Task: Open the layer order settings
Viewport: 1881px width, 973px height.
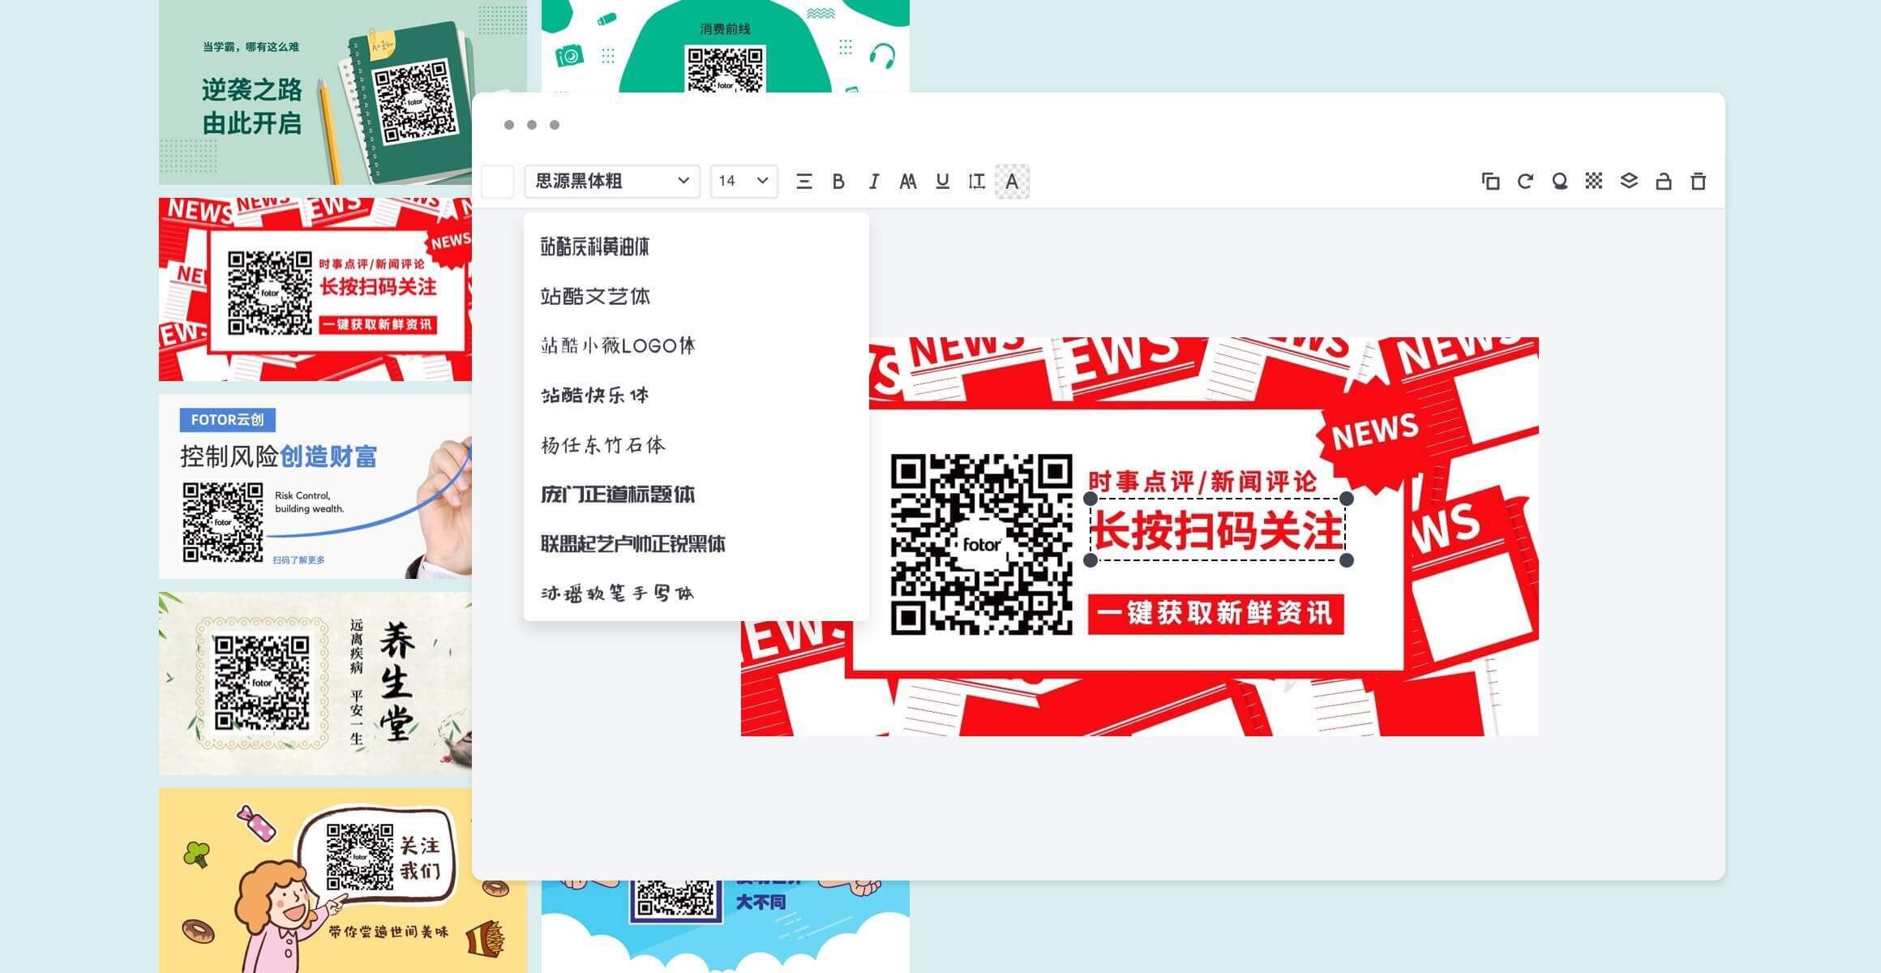Action: 1627,182
